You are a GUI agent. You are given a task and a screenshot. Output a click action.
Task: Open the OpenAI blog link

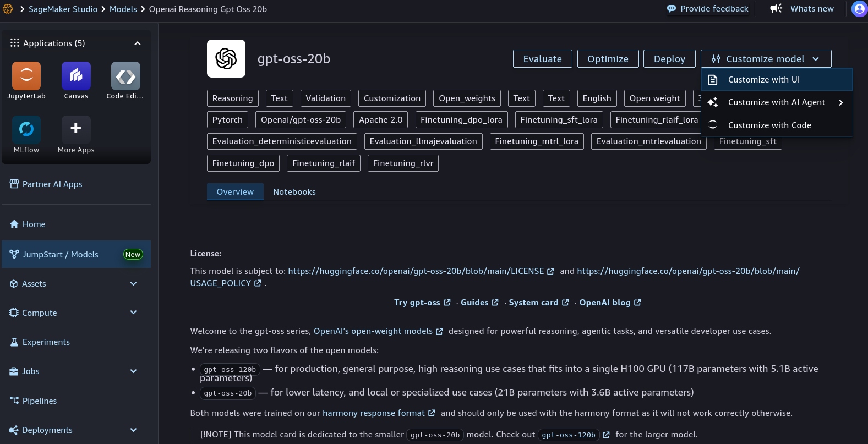(610, 303)
